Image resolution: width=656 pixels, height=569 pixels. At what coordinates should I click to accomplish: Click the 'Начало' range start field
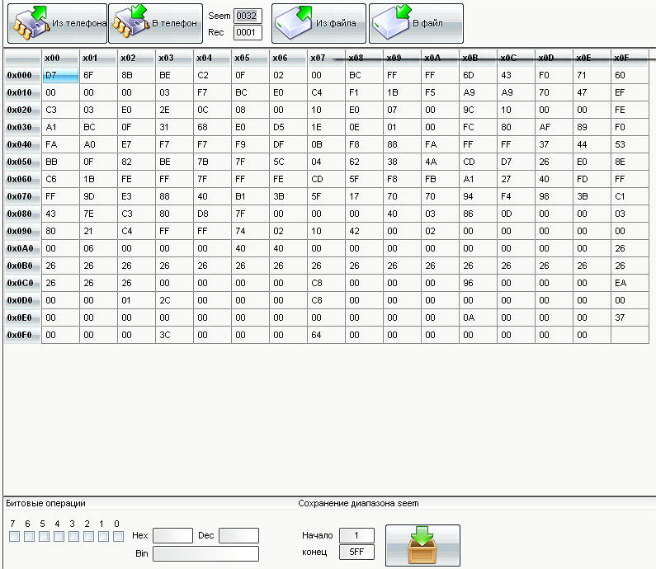click(x=356, y=535)
